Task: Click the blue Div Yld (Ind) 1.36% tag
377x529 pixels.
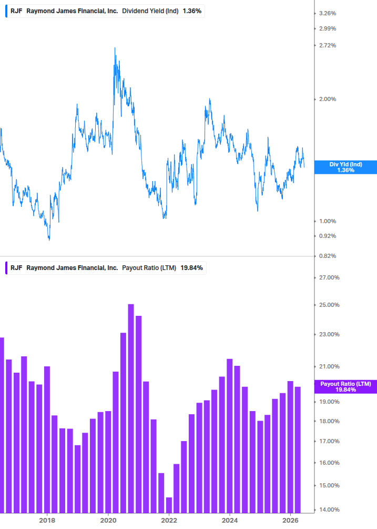Action: coord(345,167)
